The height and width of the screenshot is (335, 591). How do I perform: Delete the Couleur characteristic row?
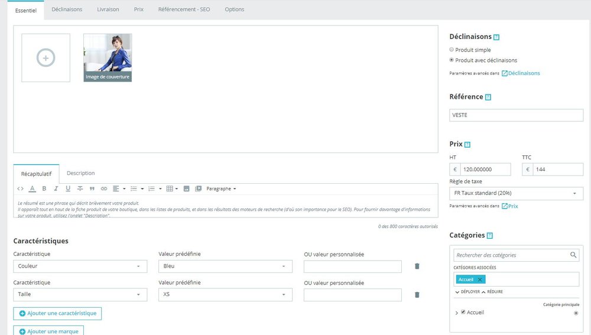click(x=417, y=266)
